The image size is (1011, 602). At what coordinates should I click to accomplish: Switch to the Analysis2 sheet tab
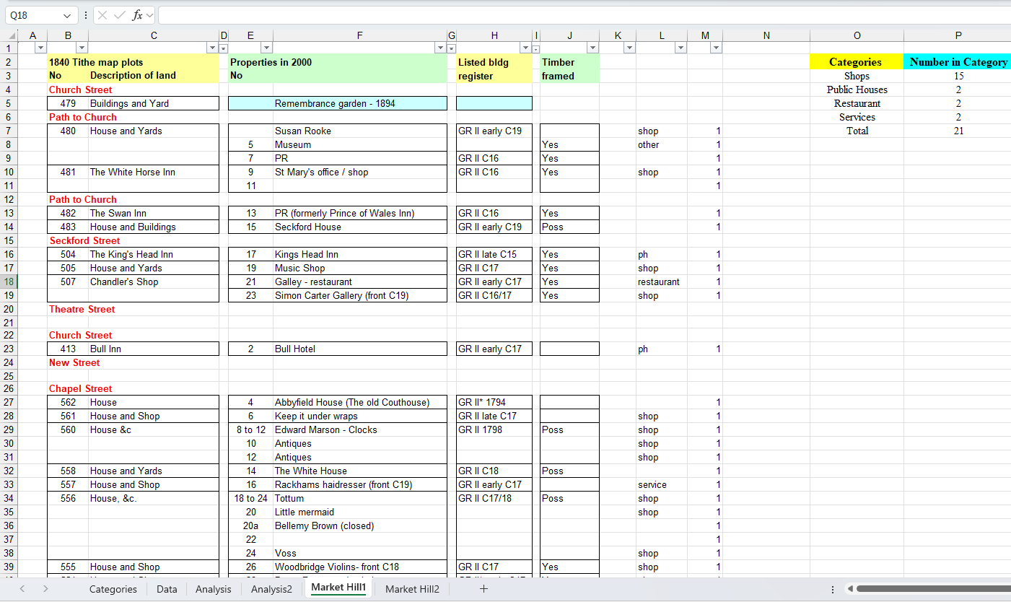[271, 589]
